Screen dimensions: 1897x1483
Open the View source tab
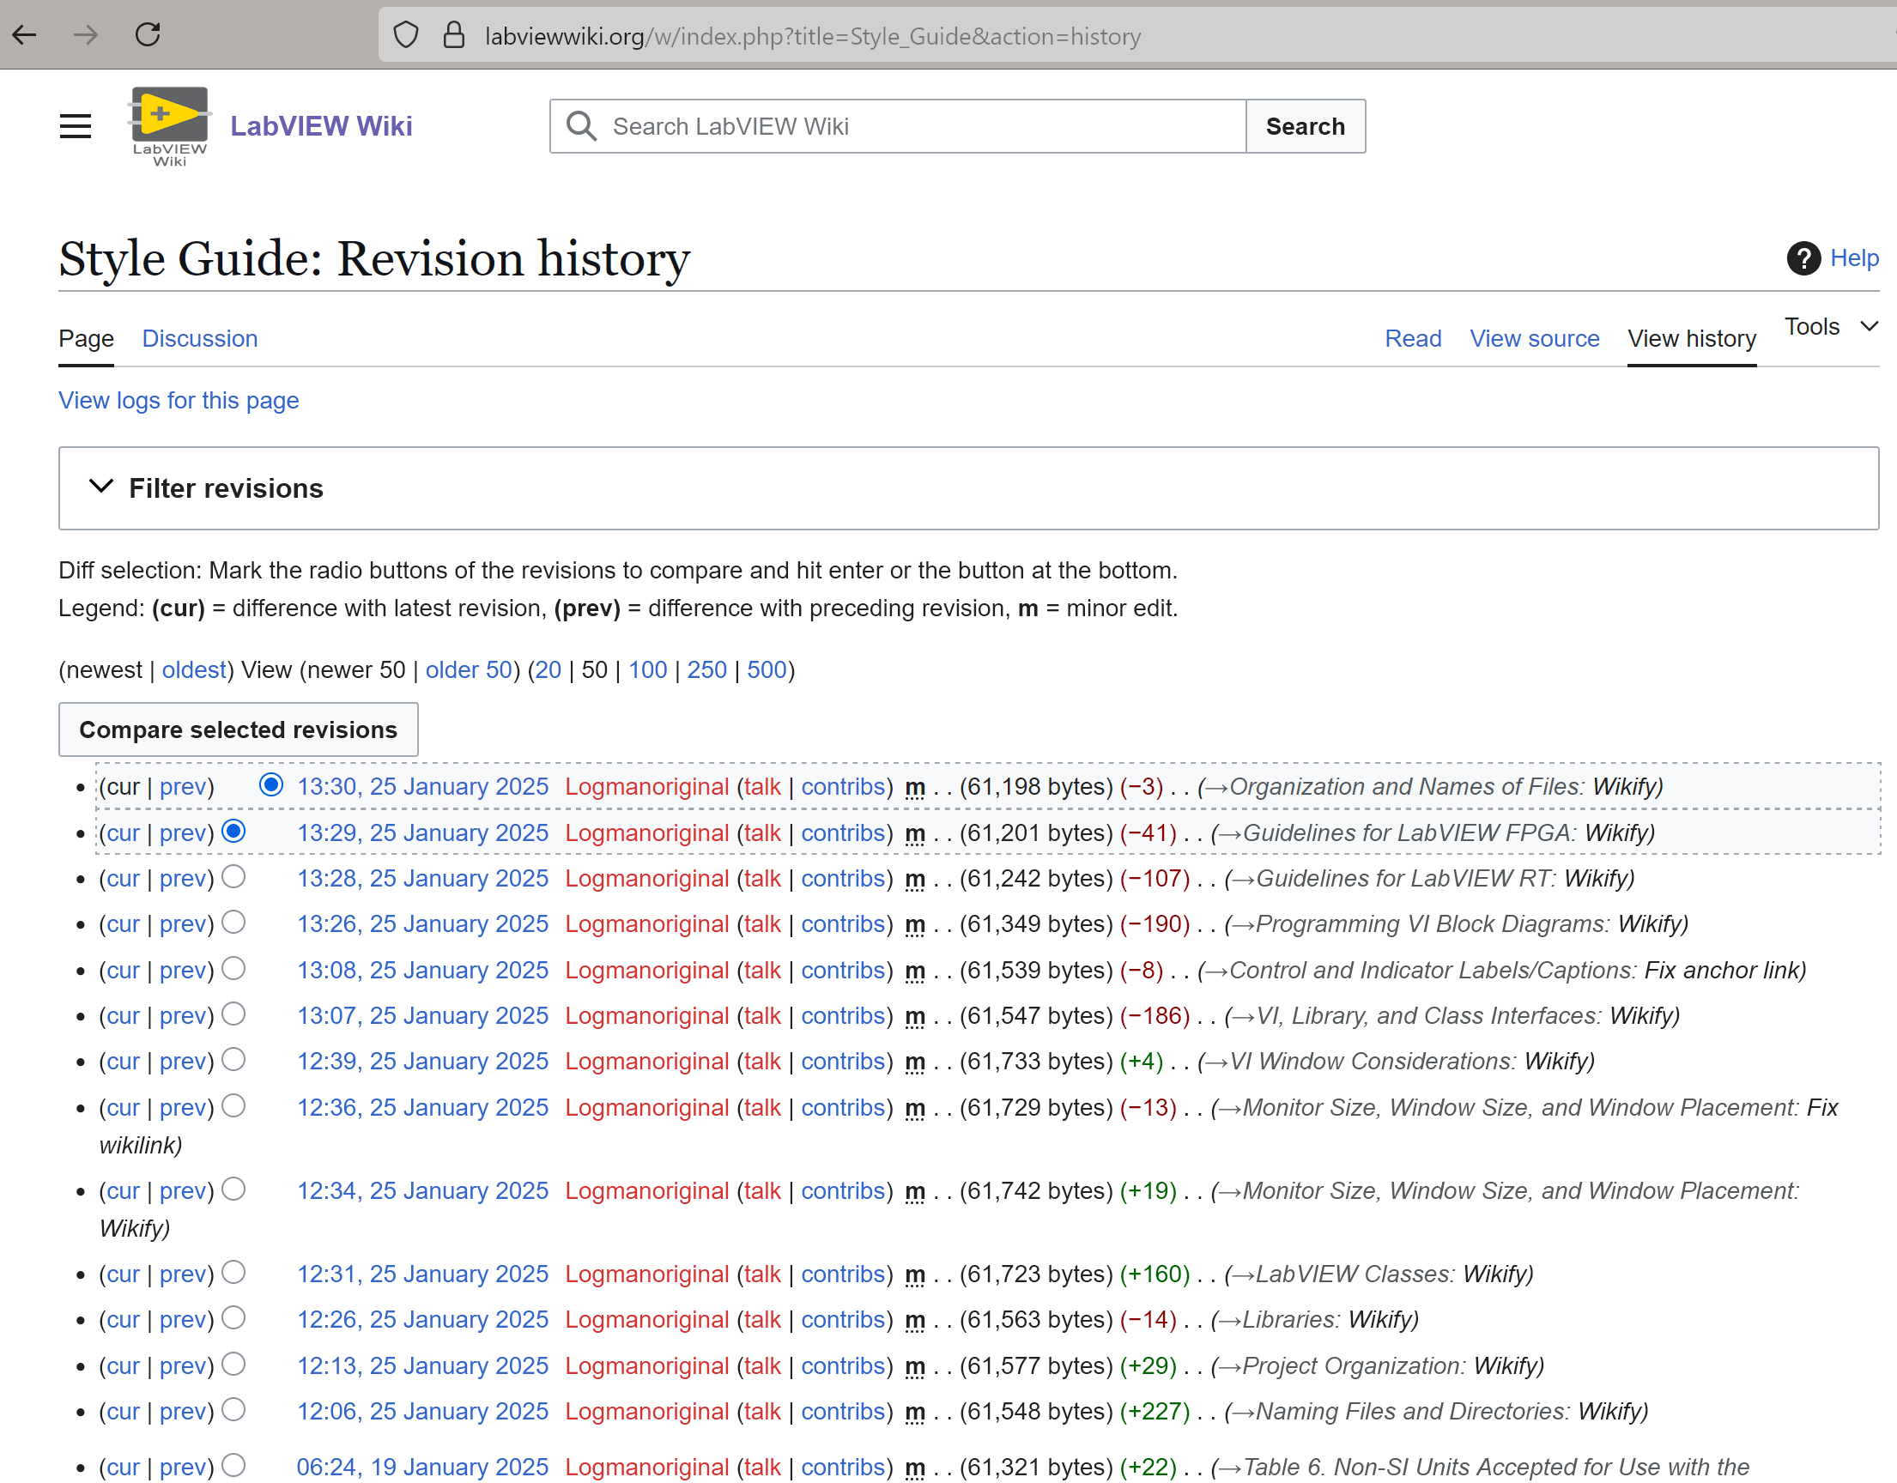tap(1534, 339)
